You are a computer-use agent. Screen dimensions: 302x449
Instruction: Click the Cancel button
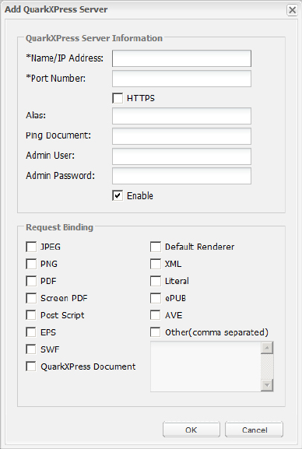(x=255, y=430)
